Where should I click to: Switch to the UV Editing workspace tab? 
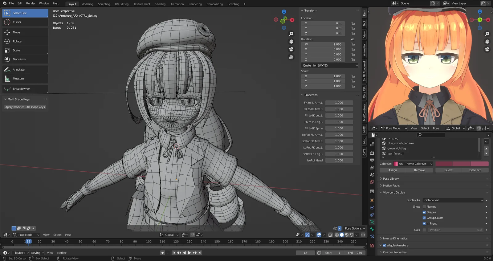(122, 4)
